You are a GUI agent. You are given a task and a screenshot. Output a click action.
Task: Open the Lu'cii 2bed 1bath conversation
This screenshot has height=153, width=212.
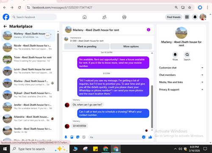coord(28,71)
